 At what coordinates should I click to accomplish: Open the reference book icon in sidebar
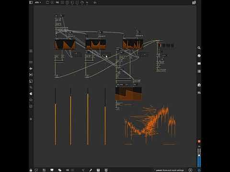coord(199,64)
